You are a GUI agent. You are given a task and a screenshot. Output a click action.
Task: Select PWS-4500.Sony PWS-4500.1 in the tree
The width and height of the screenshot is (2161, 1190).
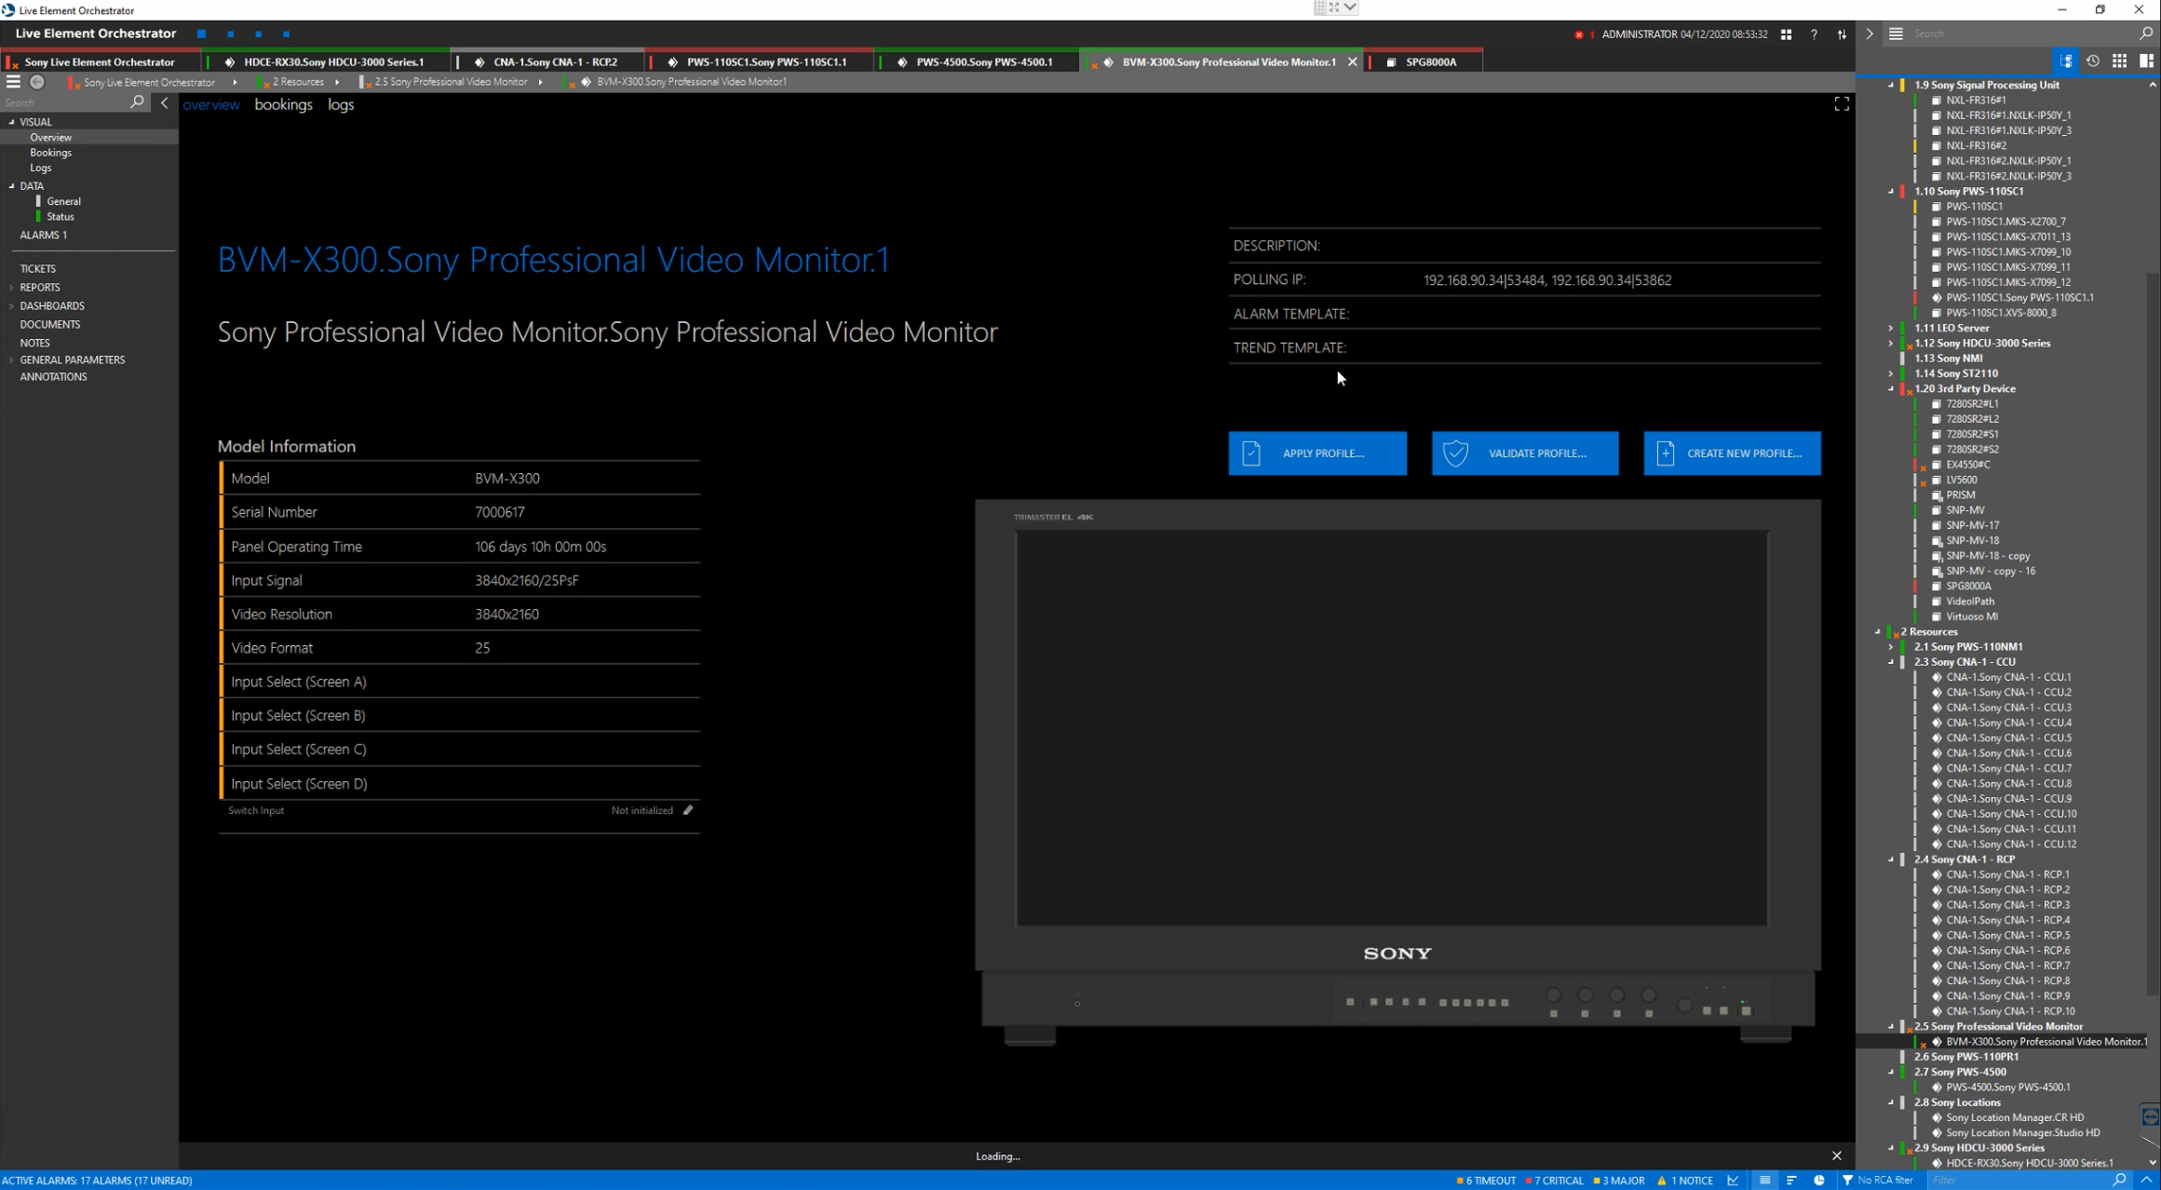pyautogui.click(x=2007, y=1088)
